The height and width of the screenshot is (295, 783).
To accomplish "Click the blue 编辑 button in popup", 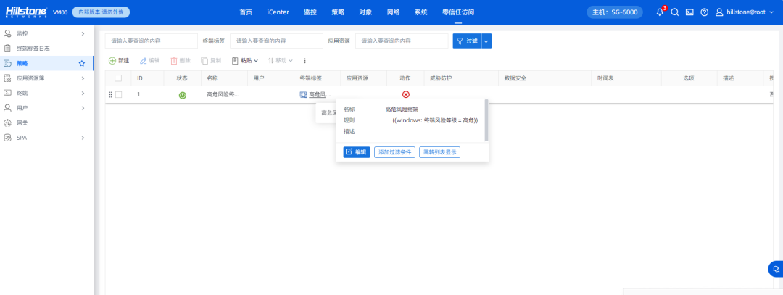I will coord(356,152).
